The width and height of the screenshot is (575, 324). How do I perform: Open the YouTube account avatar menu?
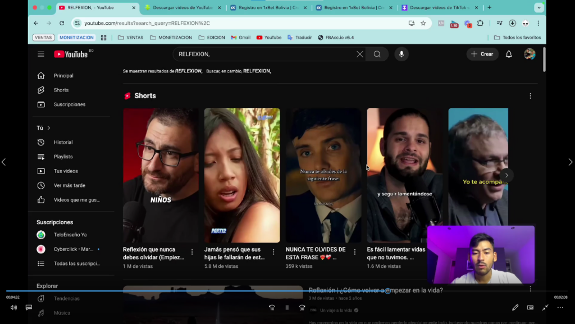coord(529,54)
